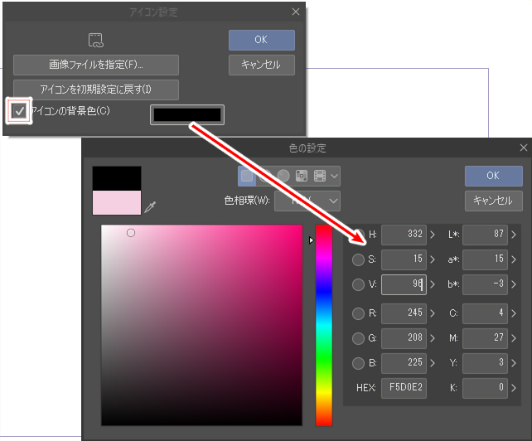The image size is (532, 441).
Task: Uncheck the アイコンの背景色(C) checkbox
Action: (19, 111)
